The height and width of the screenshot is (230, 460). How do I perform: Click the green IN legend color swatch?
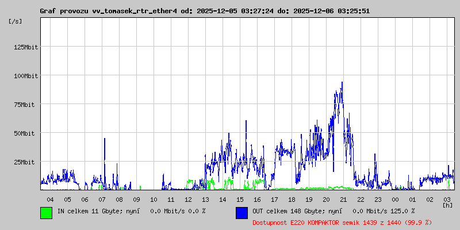(x=47, y=213)
